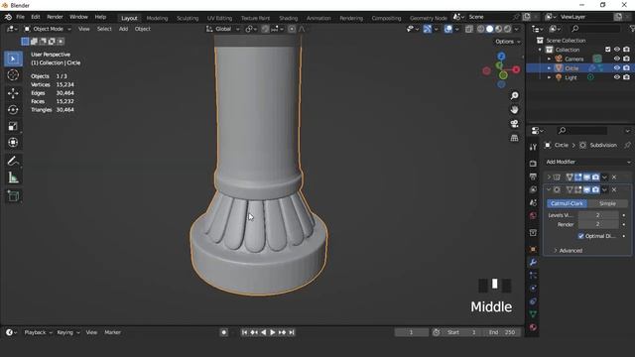Switch to the Modeling workspace tab

coord(157,18)
